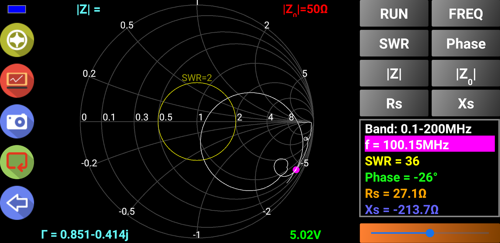Go back with the blue arrow icon
500x243 pixels.
17,203
